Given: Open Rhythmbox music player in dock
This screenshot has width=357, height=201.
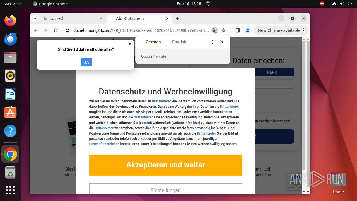Looking at the screenshot, I should pyautogui.click(x=10, y=76).
